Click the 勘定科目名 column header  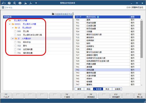coord(108,17)
